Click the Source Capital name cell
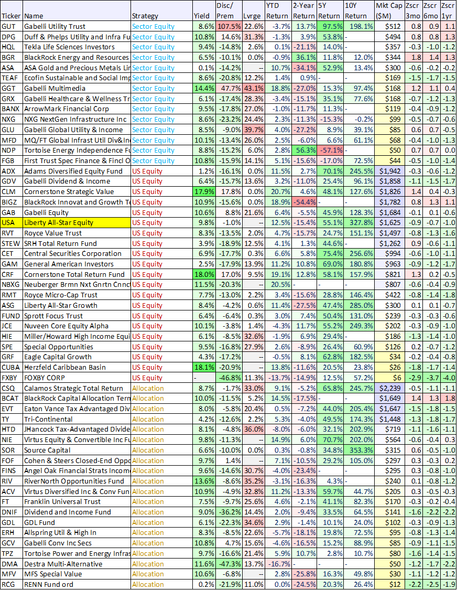This screenshot has width=457, height=590. pos(77,450)
